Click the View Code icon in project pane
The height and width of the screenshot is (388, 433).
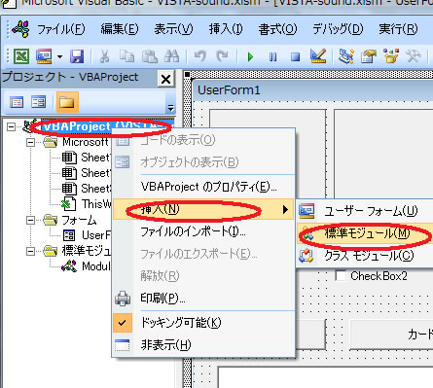click(x=17, y=102)
